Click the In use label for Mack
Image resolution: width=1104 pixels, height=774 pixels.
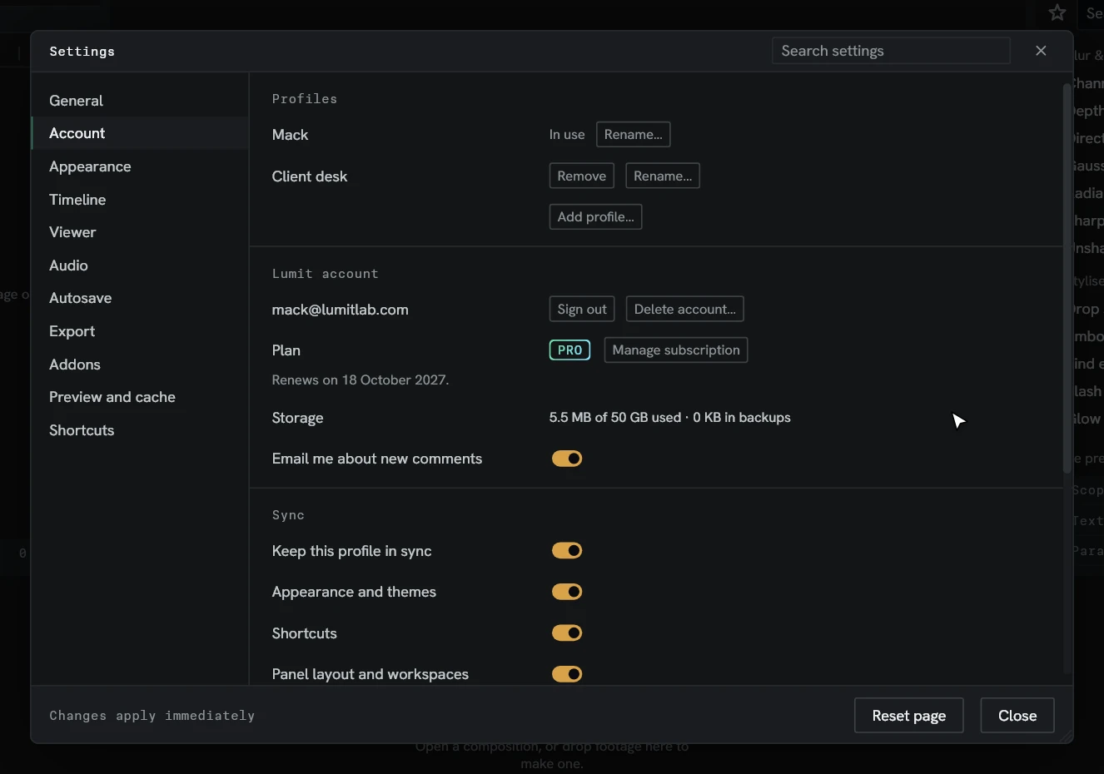(x=567, y=135)
